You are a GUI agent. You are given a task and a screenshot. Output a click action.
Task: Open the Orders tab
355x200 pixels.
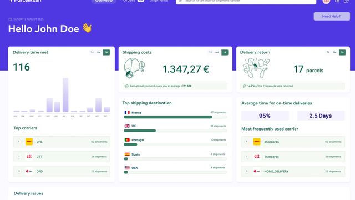pos(129,1)
